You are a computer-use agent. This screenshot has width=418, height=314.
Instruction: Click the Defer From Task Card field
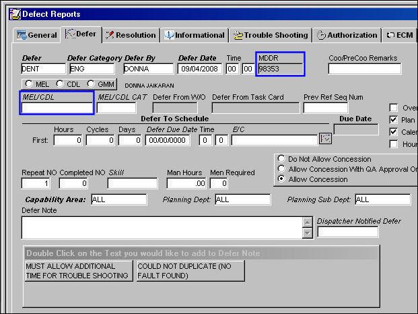256,108
